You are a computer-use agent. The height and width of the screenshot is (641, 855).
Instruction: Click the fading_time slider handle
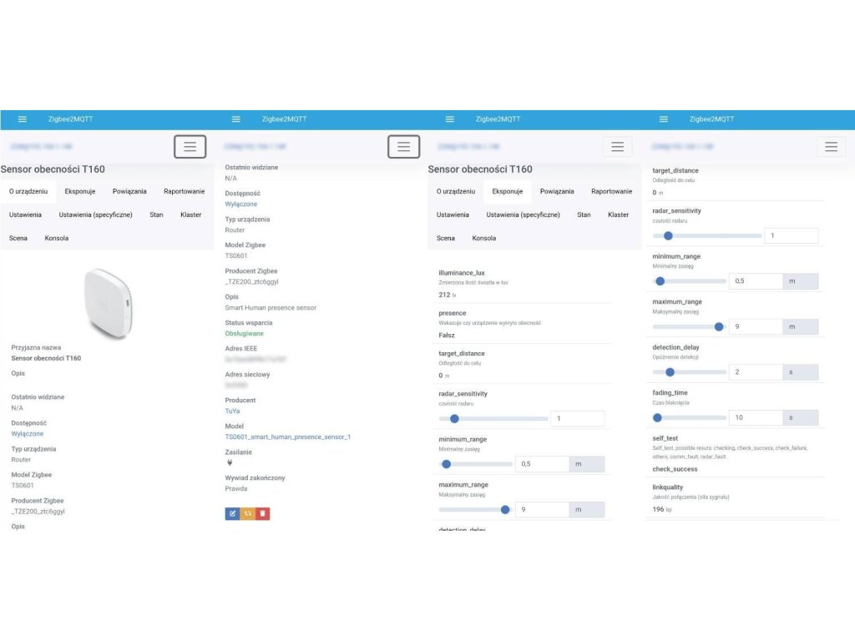(x=657, y=417)
